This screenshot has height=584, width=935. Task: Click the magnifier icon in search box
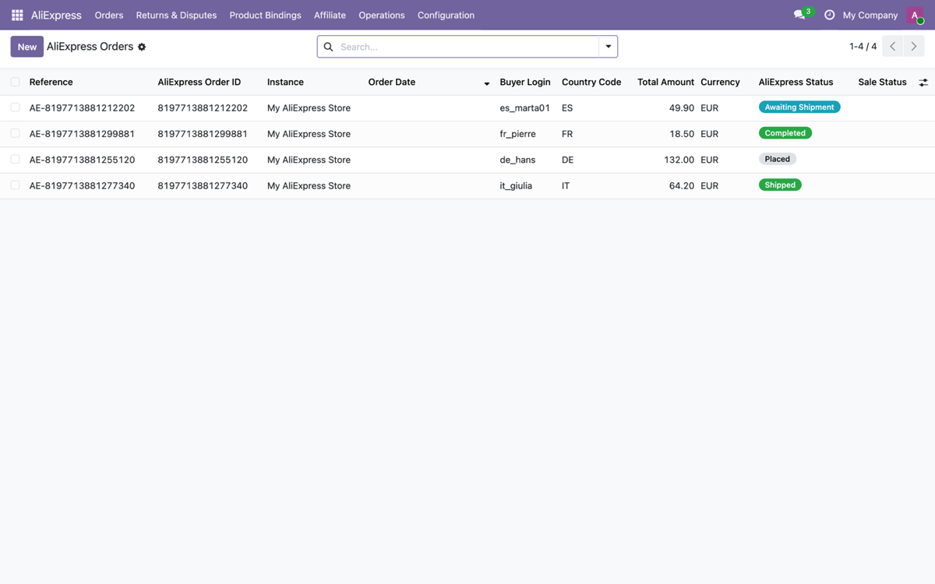[328, 47]
